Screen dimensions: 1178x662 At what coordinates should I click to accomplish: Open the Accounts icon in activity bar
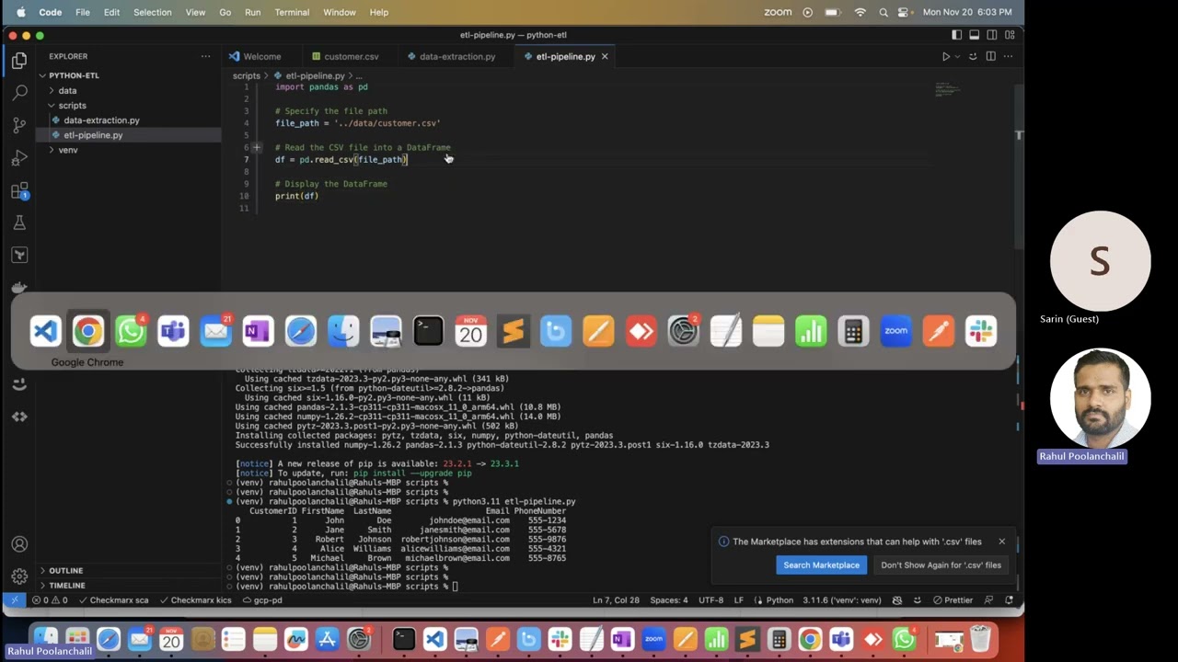click(x=19, y=544)
